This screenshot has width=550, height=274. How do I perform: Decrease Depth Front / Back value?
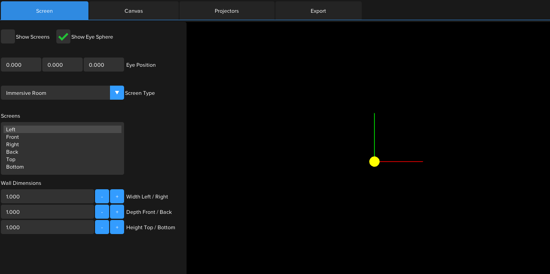[x=102, y=212]
